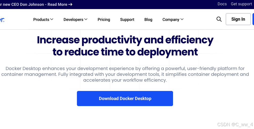Screen dimensions: 254x129
Task: Expand the Developers dropdown menu
Action: [x=75, y=19]
